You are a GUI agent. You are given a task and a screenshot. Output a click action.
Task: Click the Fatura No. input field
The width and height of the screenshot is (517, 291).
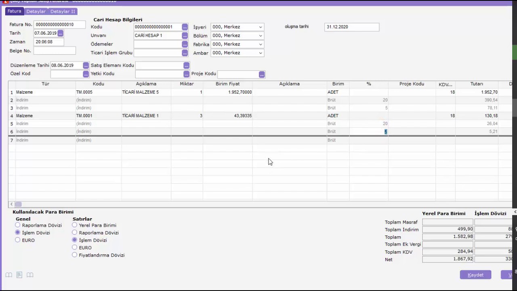click(x=60, y=25)
